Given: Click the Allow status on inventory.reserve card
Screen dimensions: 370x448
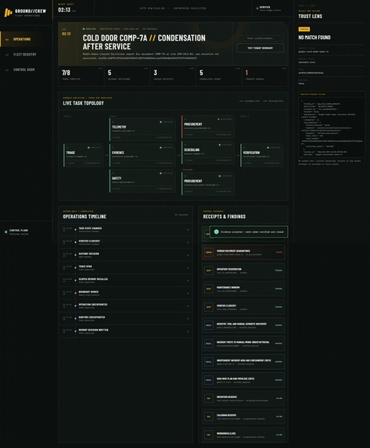Looking at the screenshot, I should click(x=279, y=398).
